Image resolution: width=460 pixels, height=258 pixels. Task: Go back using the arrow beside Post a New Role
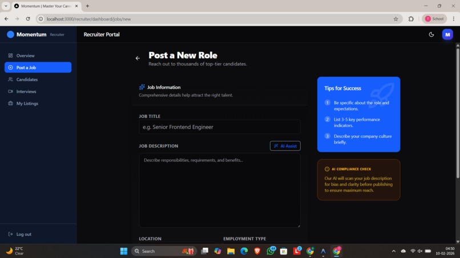click(x=138, y=58)
